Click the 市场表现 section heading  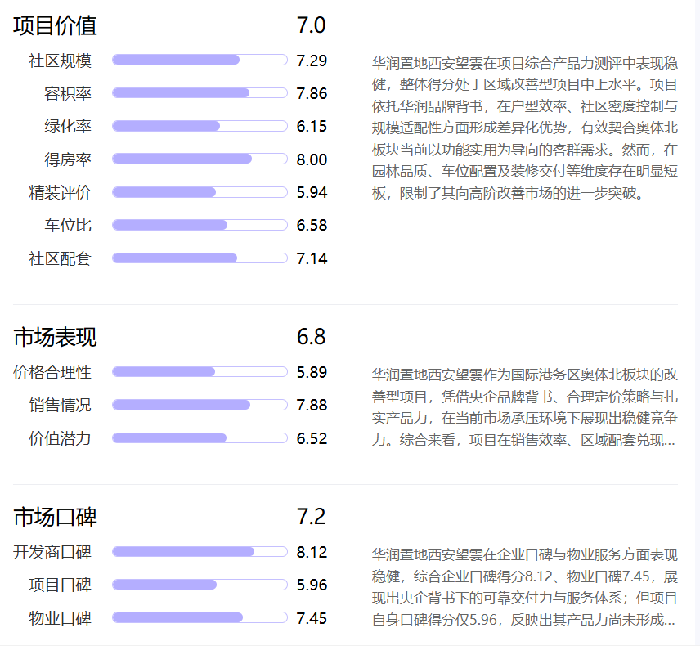55,337
